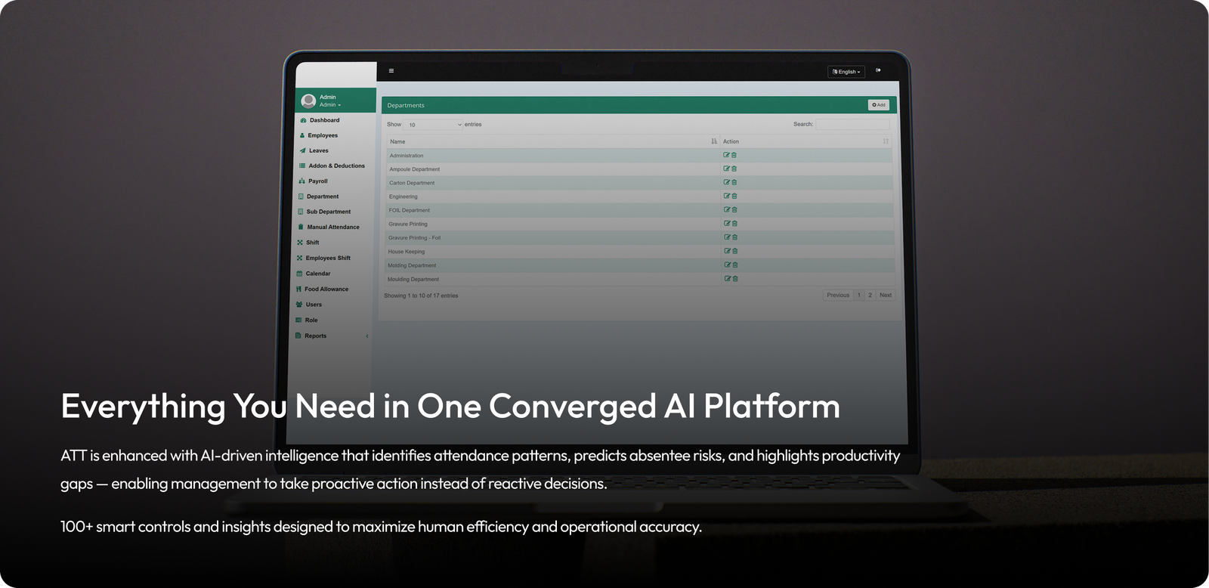Click the logout icon in top bar
This screenshot has width=1209, height=588.
pos(878,70)
